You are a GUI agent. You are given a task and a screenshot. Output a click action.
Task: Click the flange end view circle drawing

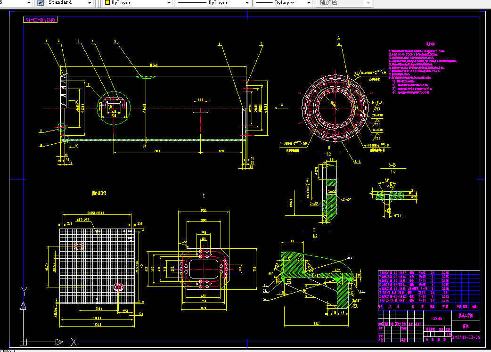335,108
